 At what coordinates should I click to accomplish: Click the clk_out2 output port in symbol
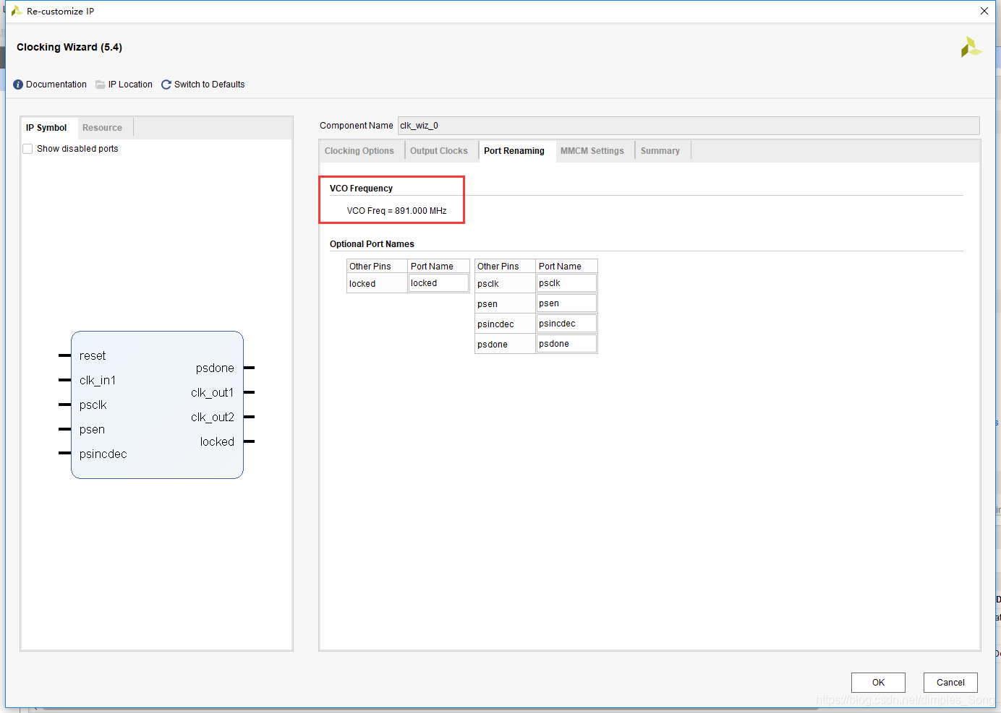213,418
